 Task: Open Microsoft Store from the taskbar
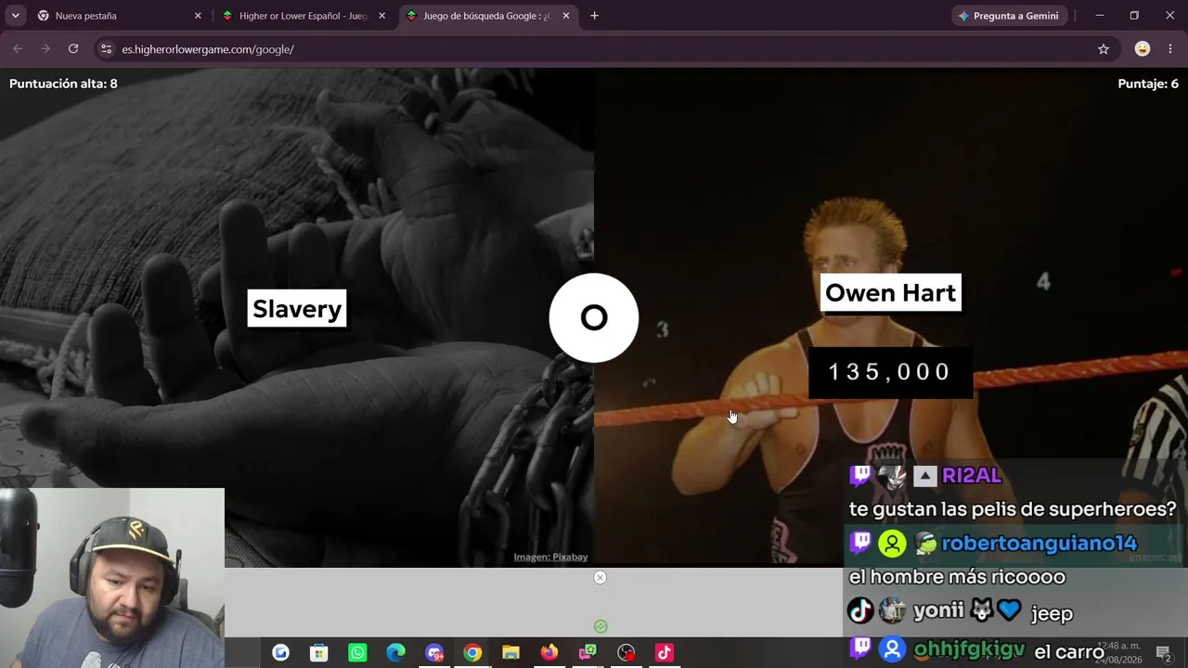pyautogui.click(x=318, y=653)
